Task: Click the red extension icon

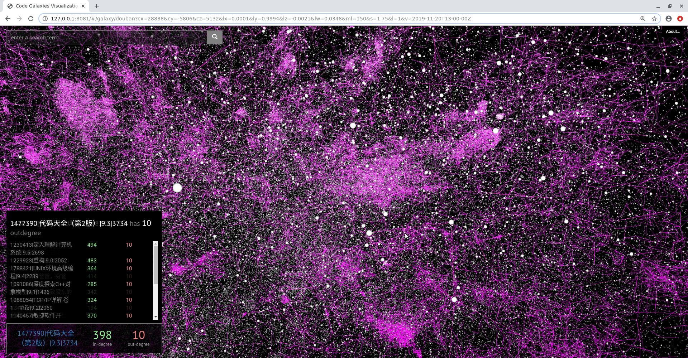Action: [x=680, y=19]
